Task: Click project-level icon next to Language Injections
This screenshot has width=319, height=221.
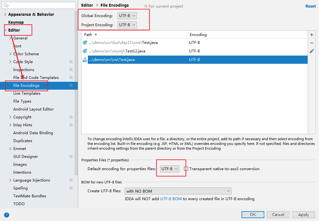Action: tap(71, 180)
